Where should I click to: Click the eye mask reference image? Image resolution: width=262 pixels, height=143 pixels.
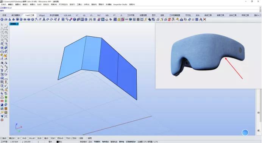coord(208,54)
